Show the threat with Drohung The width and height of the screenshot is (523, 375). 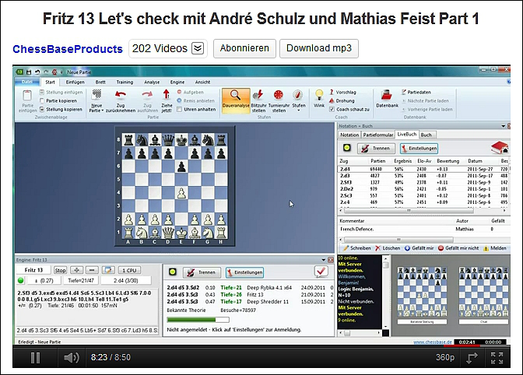click(x=342, y=100)
